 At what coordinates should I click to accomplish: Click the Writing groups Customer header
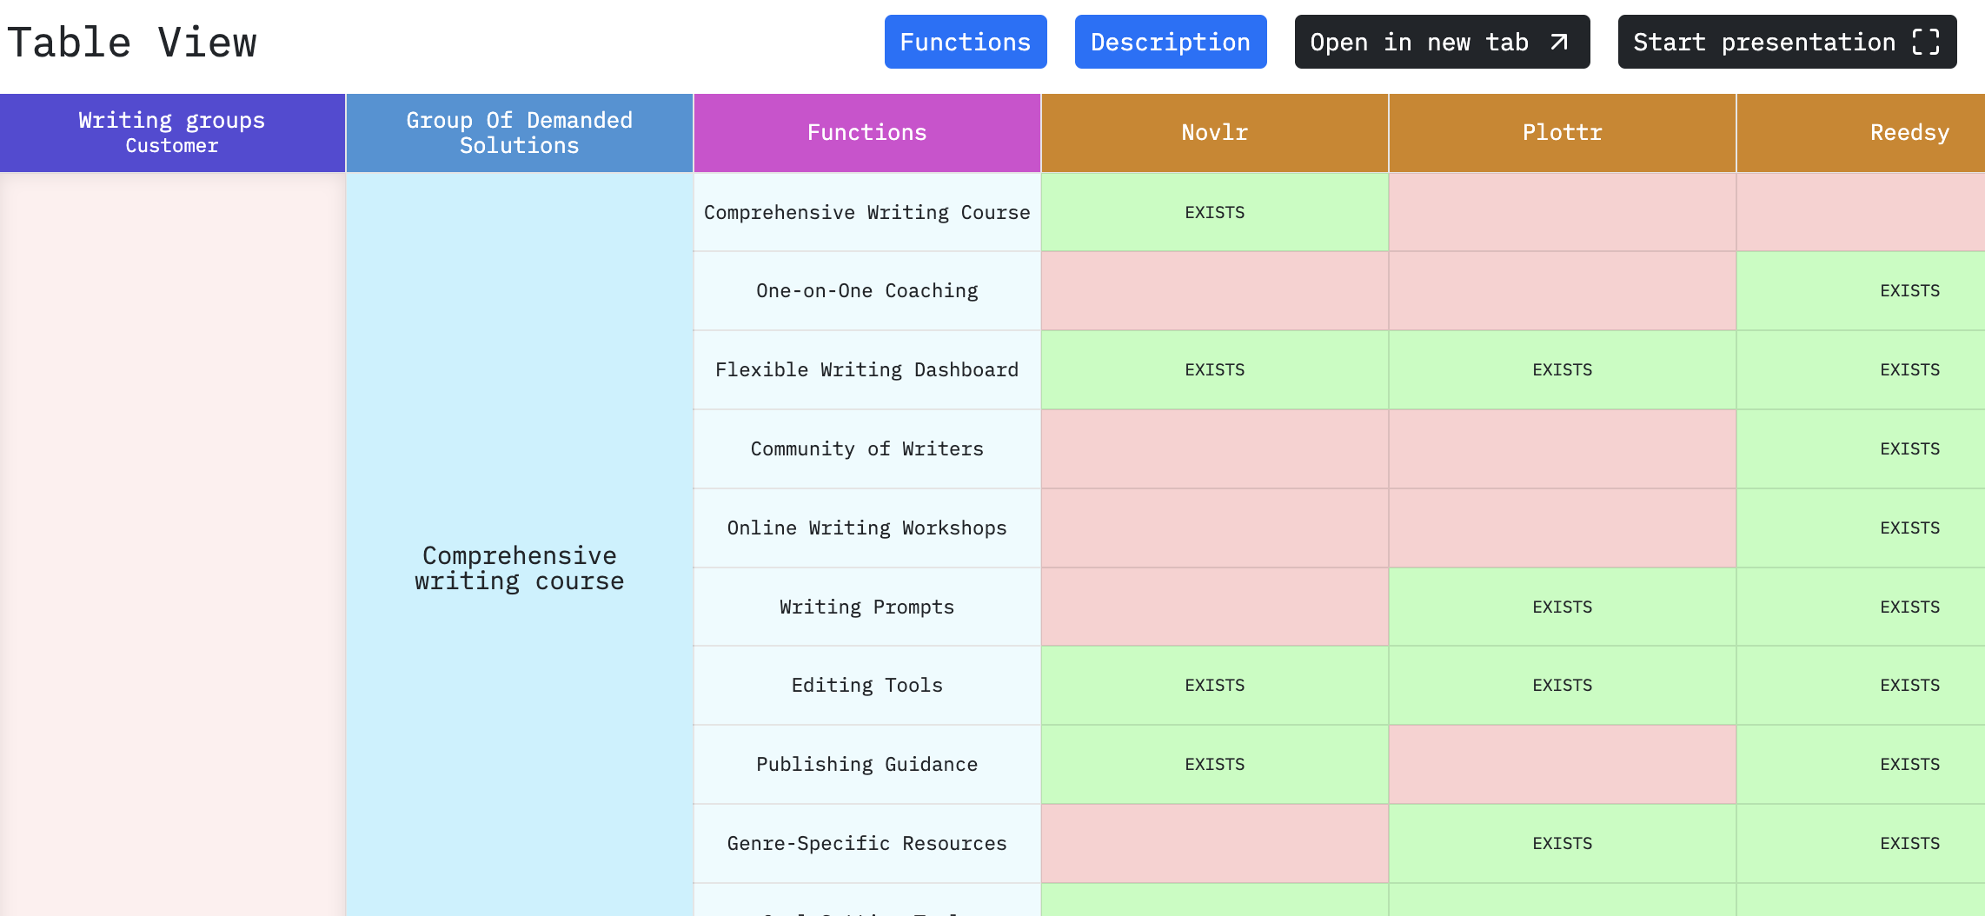(171, 132)
